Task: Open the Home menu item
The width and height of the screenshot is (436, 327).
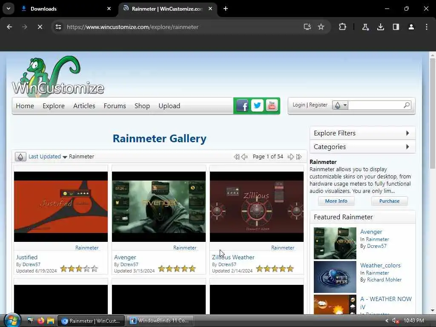Action: coord(25,106)
